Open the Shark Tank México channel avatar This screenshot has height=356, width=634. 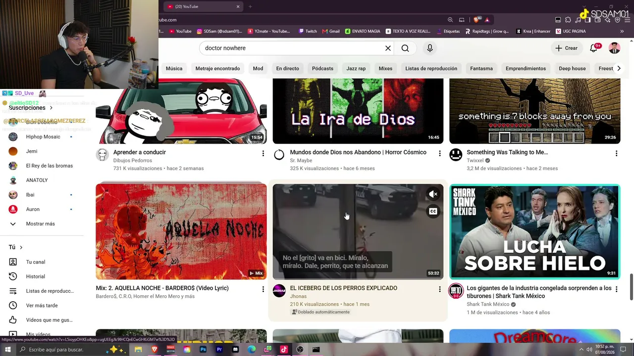point(456,291)
